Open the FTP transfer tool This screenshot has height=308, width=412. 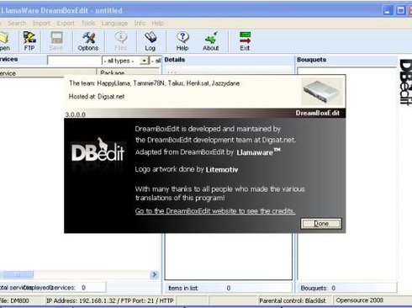click(29, 41)
